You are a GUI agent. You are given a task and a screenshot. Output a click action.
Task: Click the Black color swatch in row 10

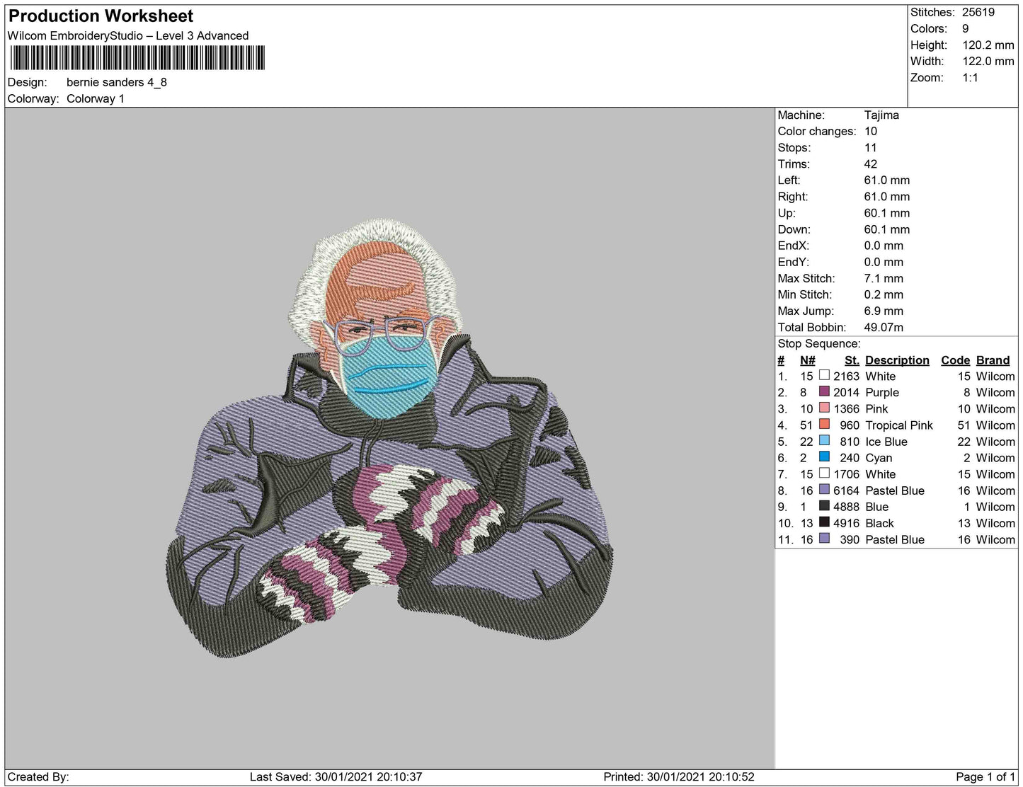tap(824, 522)
